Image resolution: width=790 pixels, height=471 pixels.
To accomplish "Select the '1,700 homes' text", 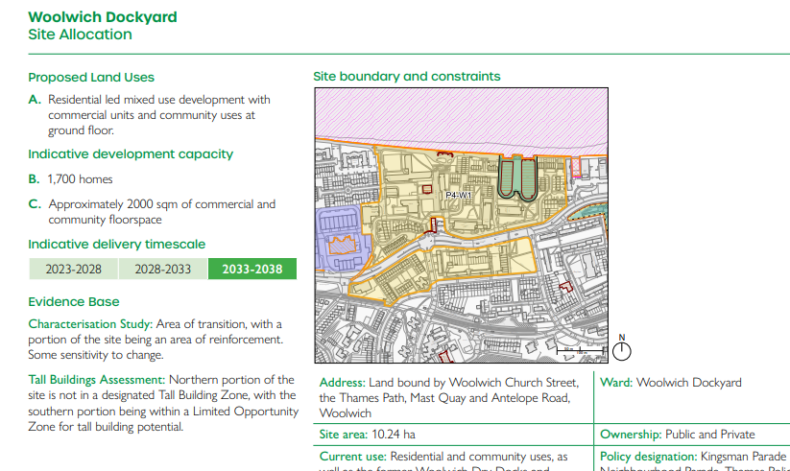I will click(80, 179).
